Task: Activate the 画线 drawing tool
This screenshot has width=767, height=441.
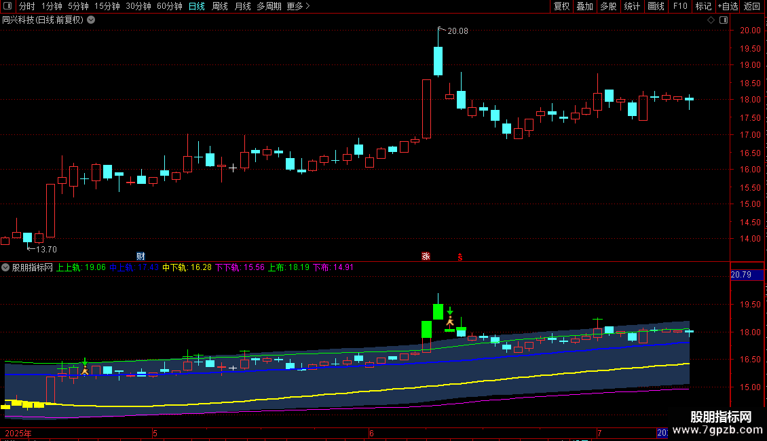Action: tap(656, 6)
